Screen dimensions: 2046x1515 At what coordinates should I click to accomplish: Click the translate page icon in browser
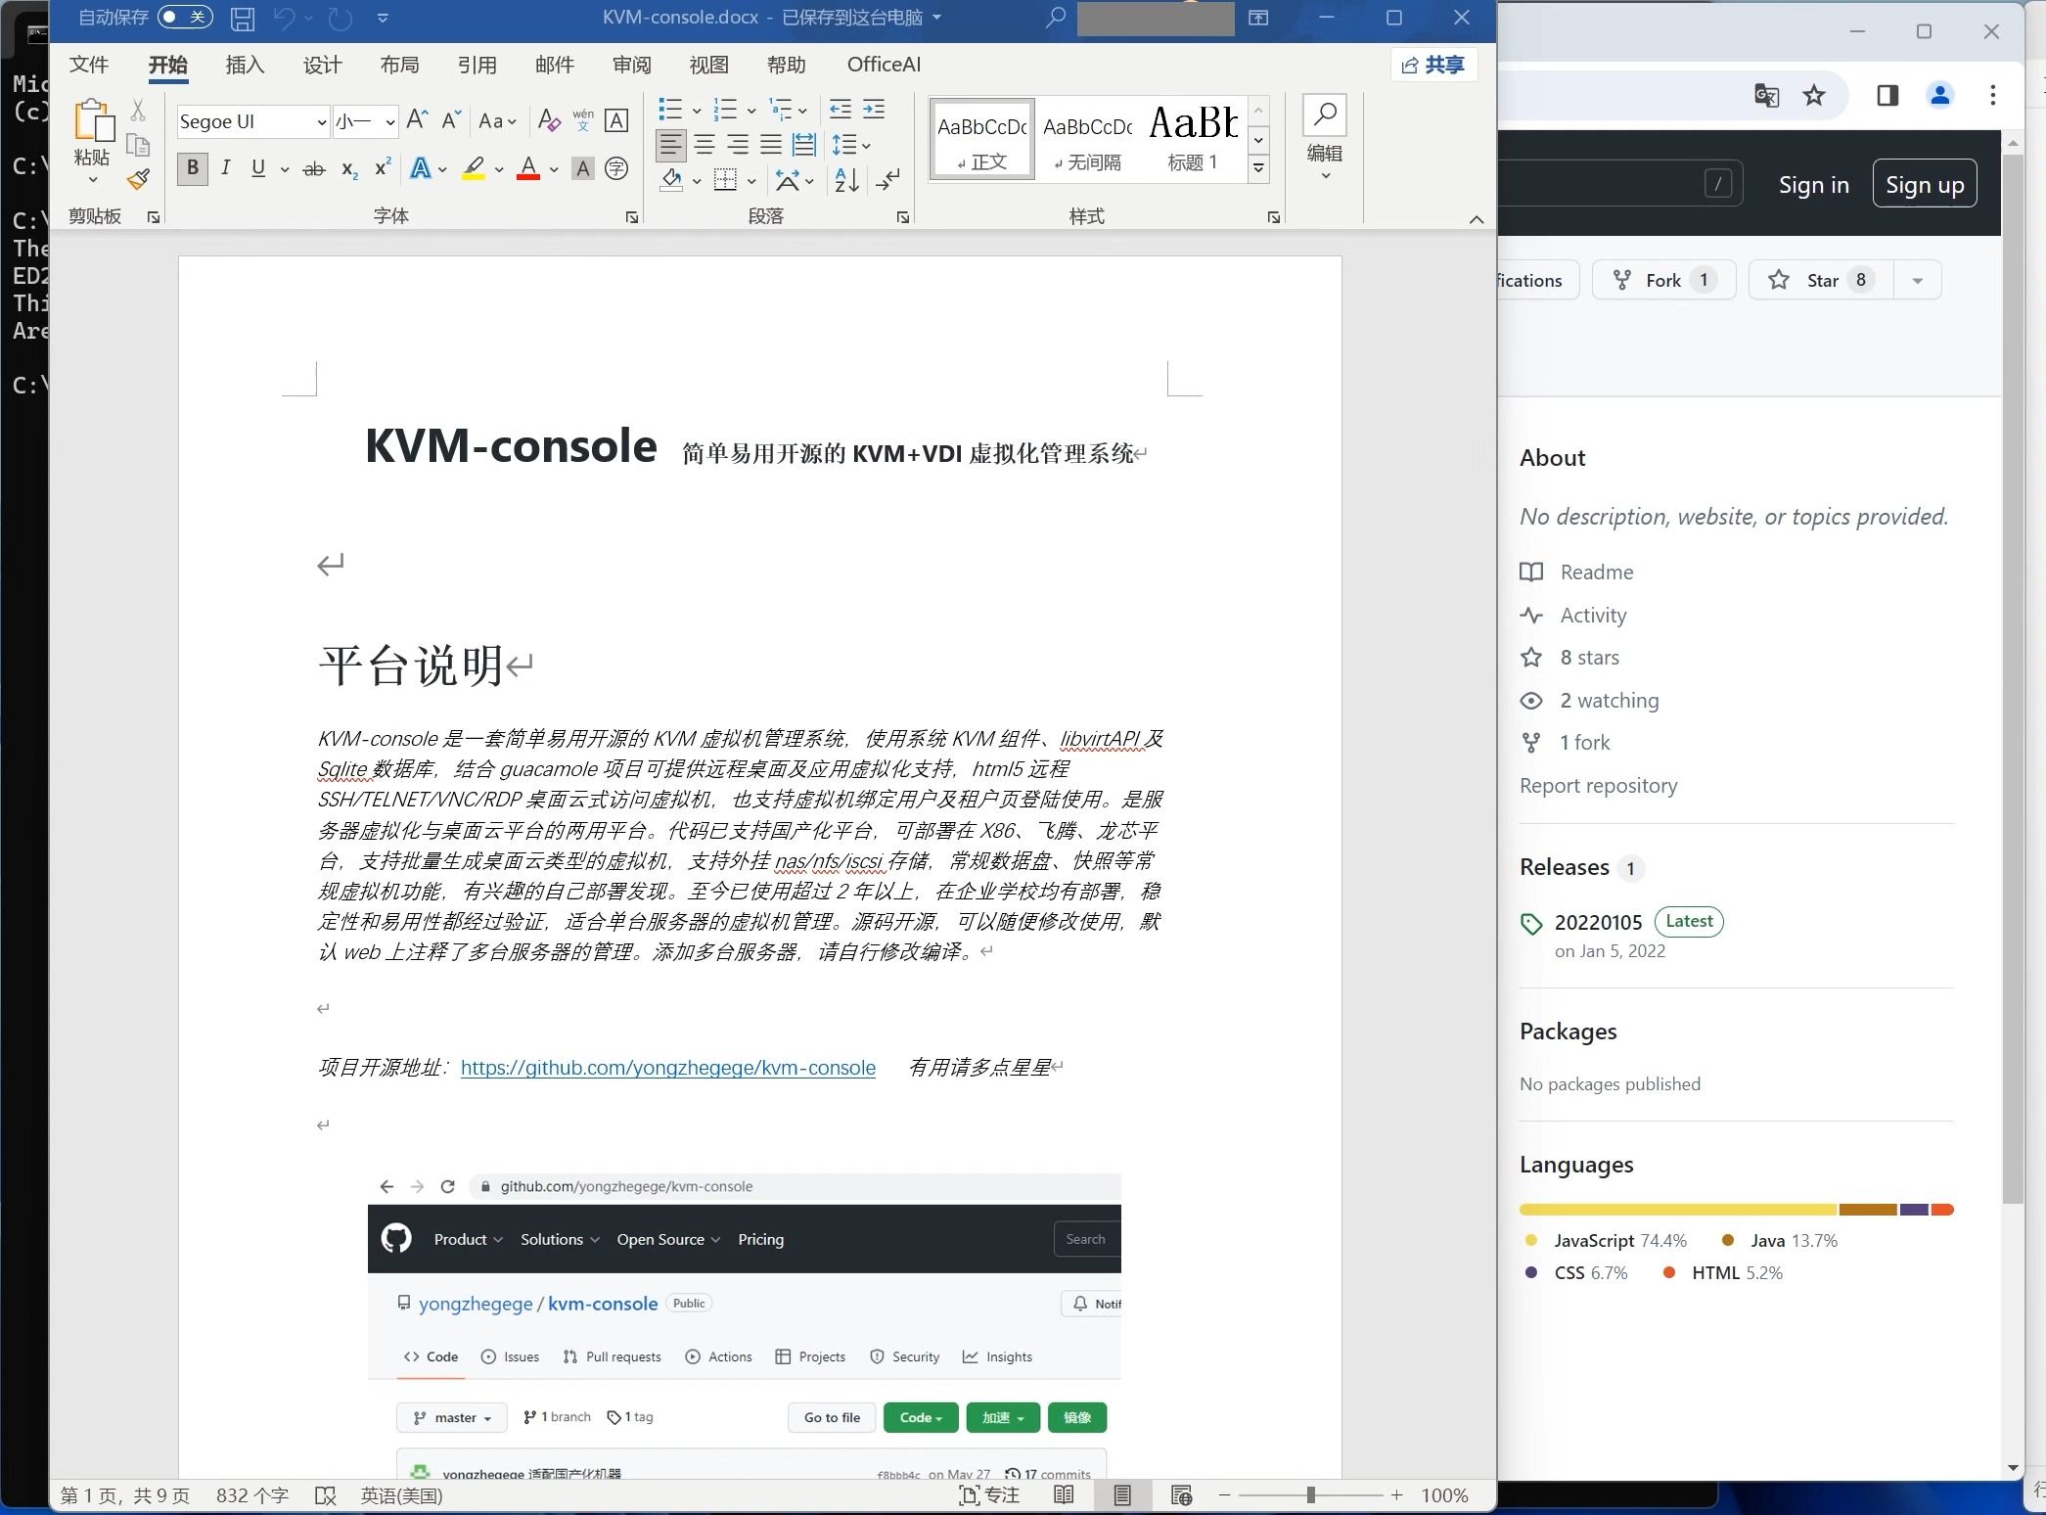[x=1766, y=95]
